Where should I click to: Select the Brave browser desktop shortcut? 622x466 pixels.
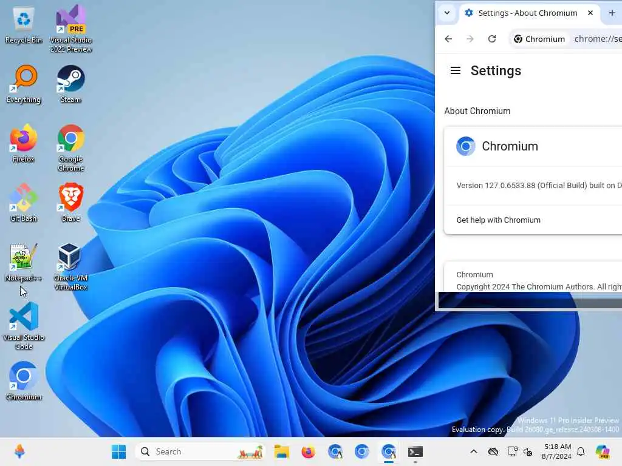tap(70, 203)
